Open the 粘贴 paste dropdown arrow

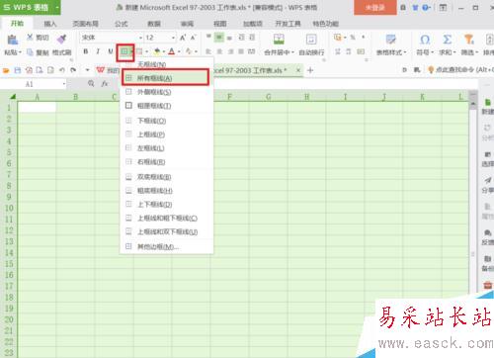20,52
